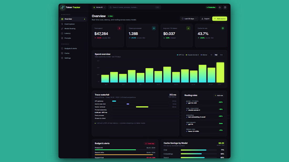
Task: Open the notifications bell icon
Action: pyautogui.click(x=220, y=7)
